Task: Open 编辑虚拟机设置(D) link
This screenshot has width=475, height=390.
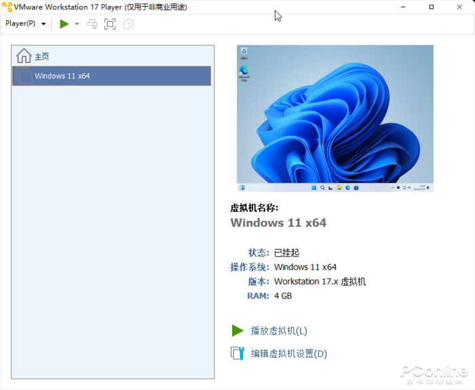Action: [x=288, y=353]
